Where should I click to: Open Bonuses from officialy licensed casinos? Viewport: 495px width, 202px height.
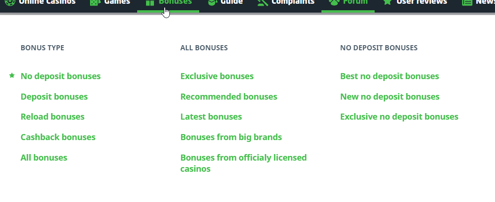pos(243,163)
